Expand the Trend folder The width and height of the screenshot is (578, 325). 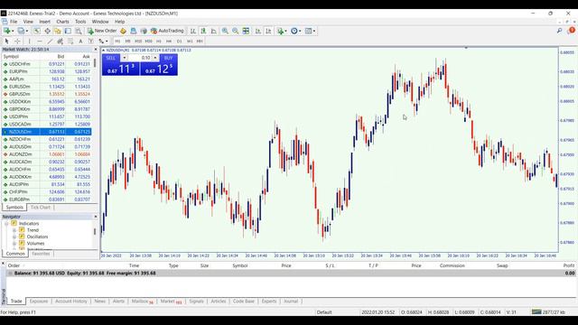pos(14,230)
